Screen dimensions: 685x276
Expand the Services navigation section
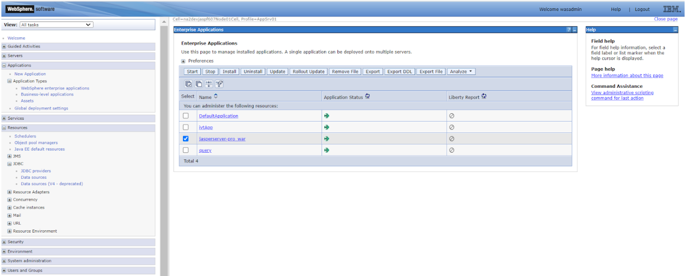point(4,118)
